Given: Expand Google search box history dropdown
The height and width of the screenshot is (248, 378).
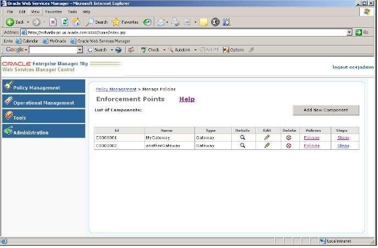Looking at the screenshot, I should tap(80, 50).
